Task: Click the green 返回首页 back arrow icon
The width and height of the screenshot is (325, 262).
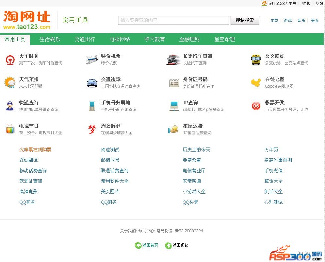Action: click(x=138, y=245)
